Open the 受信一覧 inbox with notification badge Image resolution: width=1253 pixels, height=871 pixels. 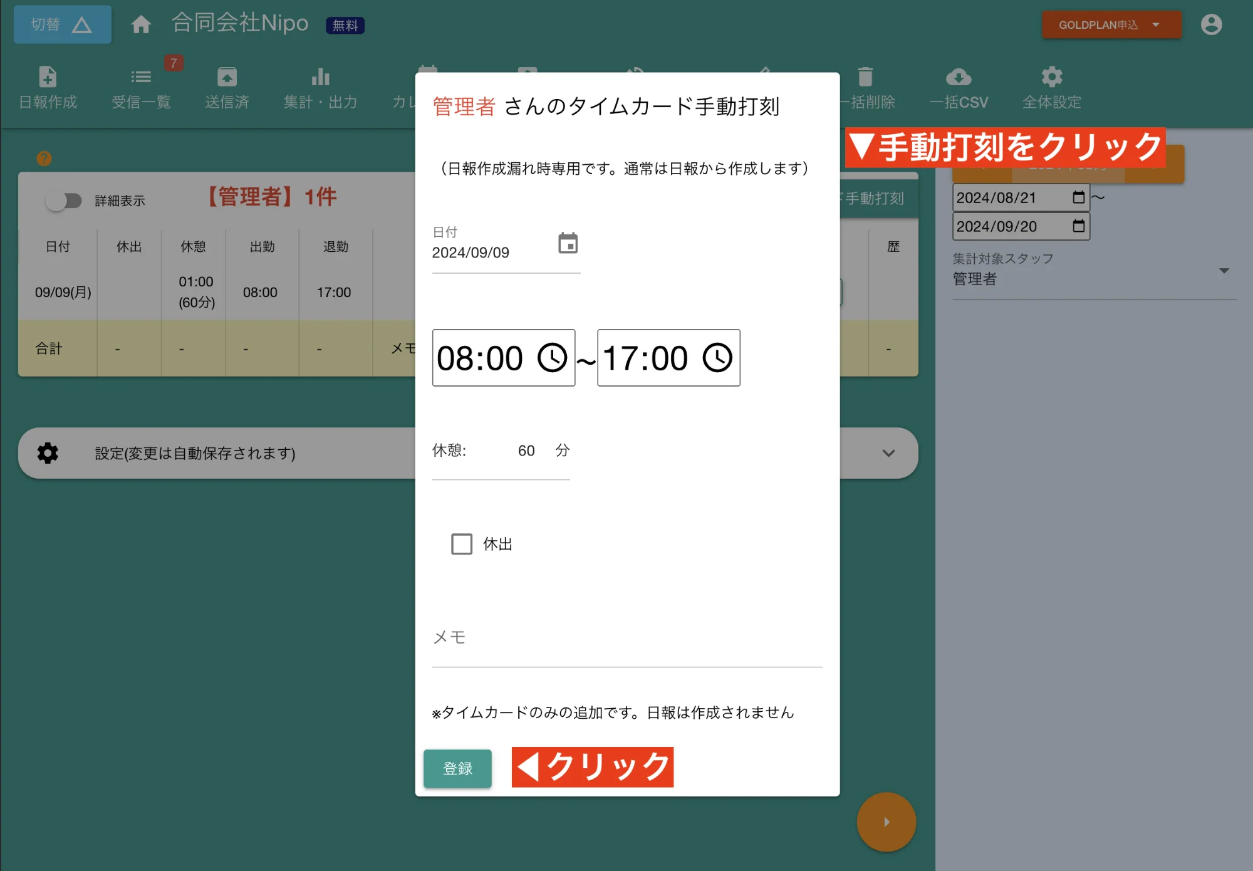click(x=140, y=76)
